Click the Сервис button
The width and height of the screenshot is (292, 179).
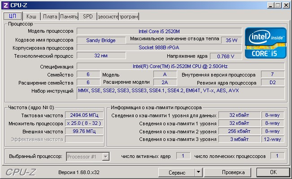[x=177, y=172]
